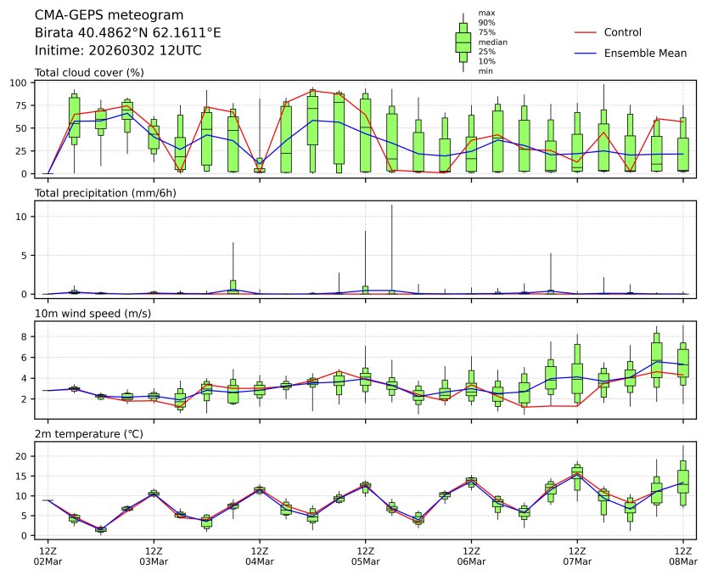
Task: Click the 10m wind speed panel title
Action: click(93, 313)
